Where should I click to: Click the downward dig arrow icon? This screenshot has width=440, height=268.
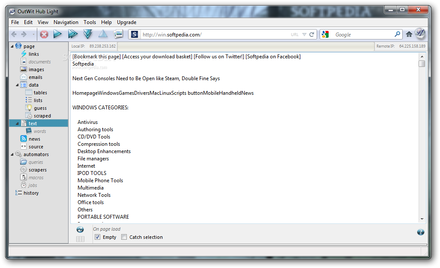pos(88,34)
